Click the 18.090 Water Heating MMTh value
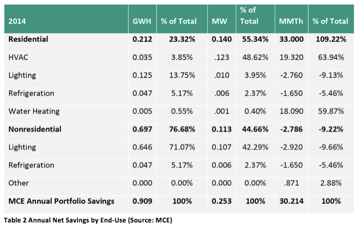The width and height of the screenshot is (362, 227). (x=292, y=111)
